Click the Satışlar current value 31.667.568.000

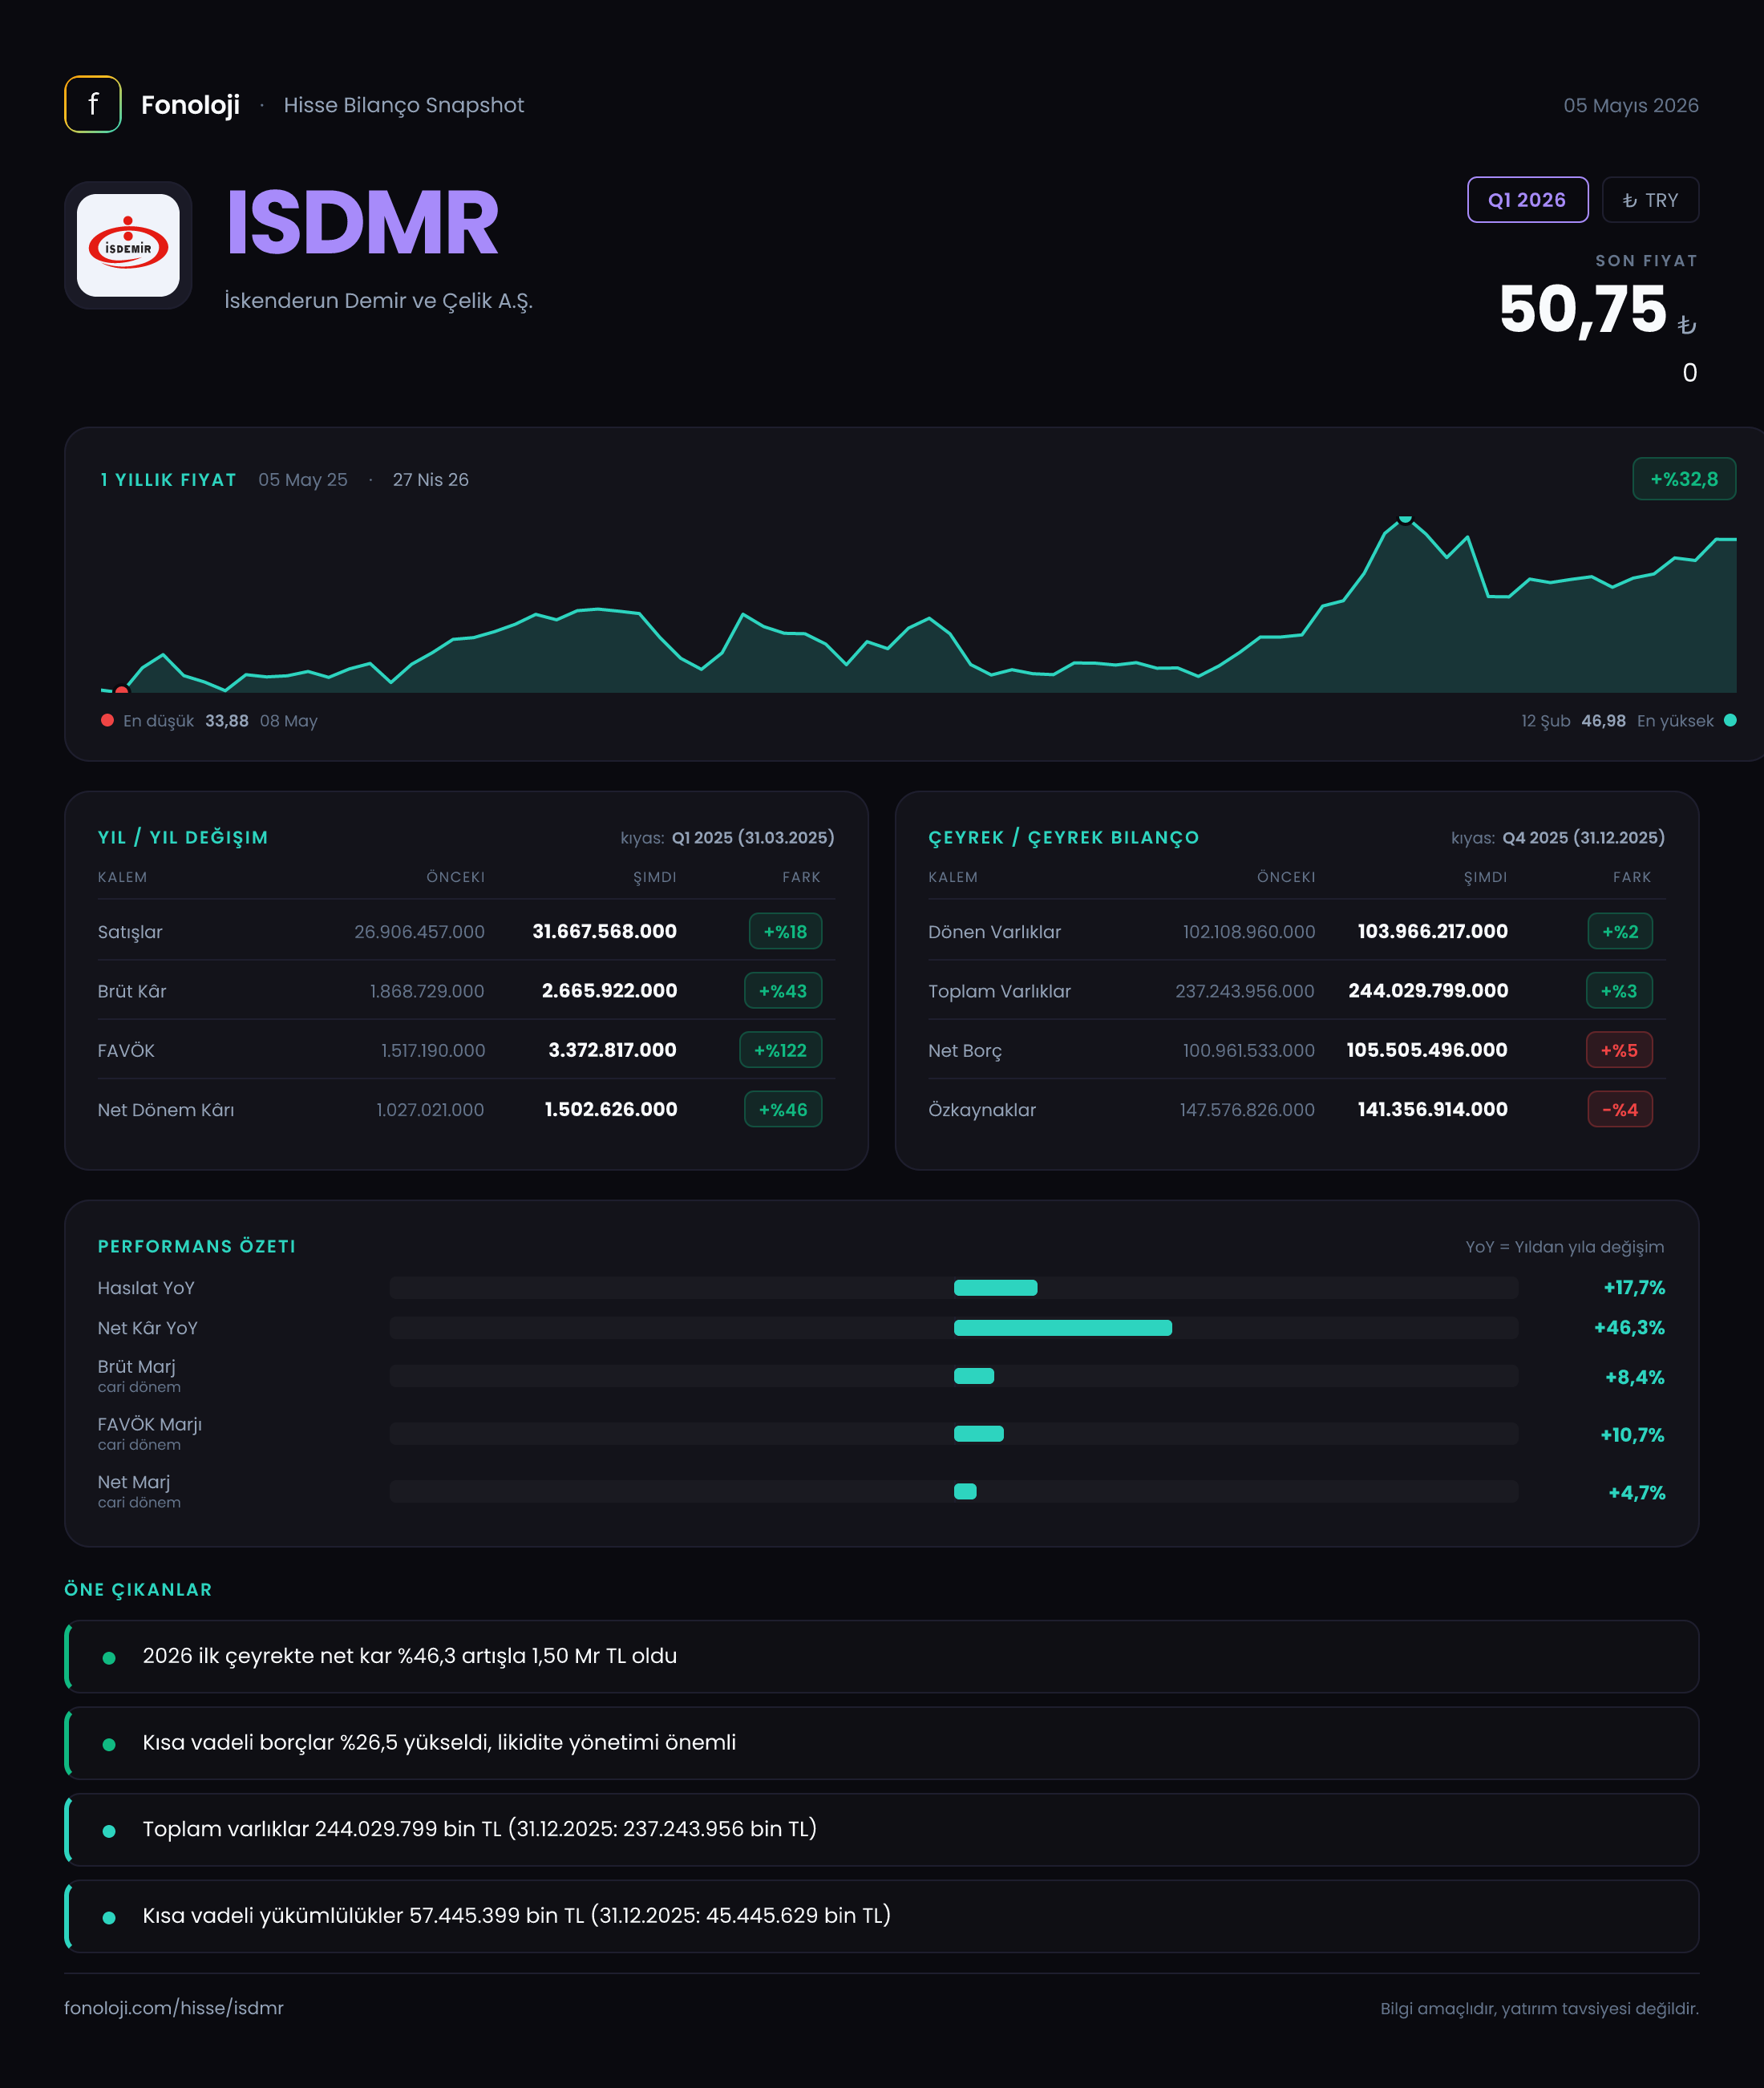(604, 931)
